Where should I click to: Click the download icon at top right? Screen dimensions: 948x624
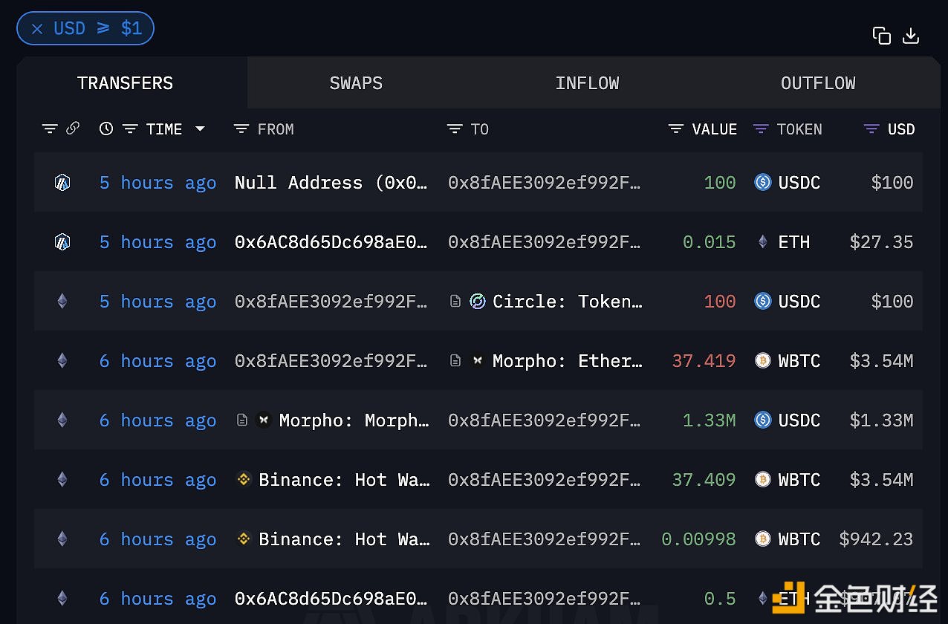(x=911, y=35)
